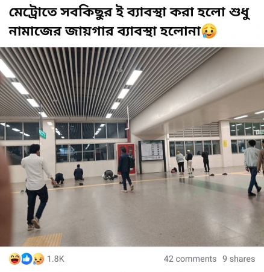Click the green sign on the left pillar
264x272 pixels.
[42, 134]
